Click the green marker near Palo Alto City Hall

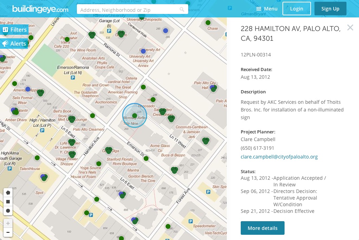tap(213, 88)
